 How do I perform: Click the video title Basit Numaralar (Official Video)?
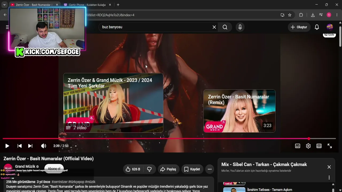click(x=49, y=159)
